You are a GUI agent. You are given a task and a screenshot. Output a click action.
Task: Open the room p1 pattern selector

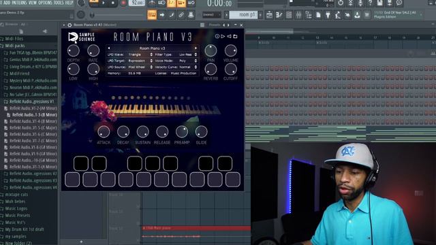[x=243, y=15]
